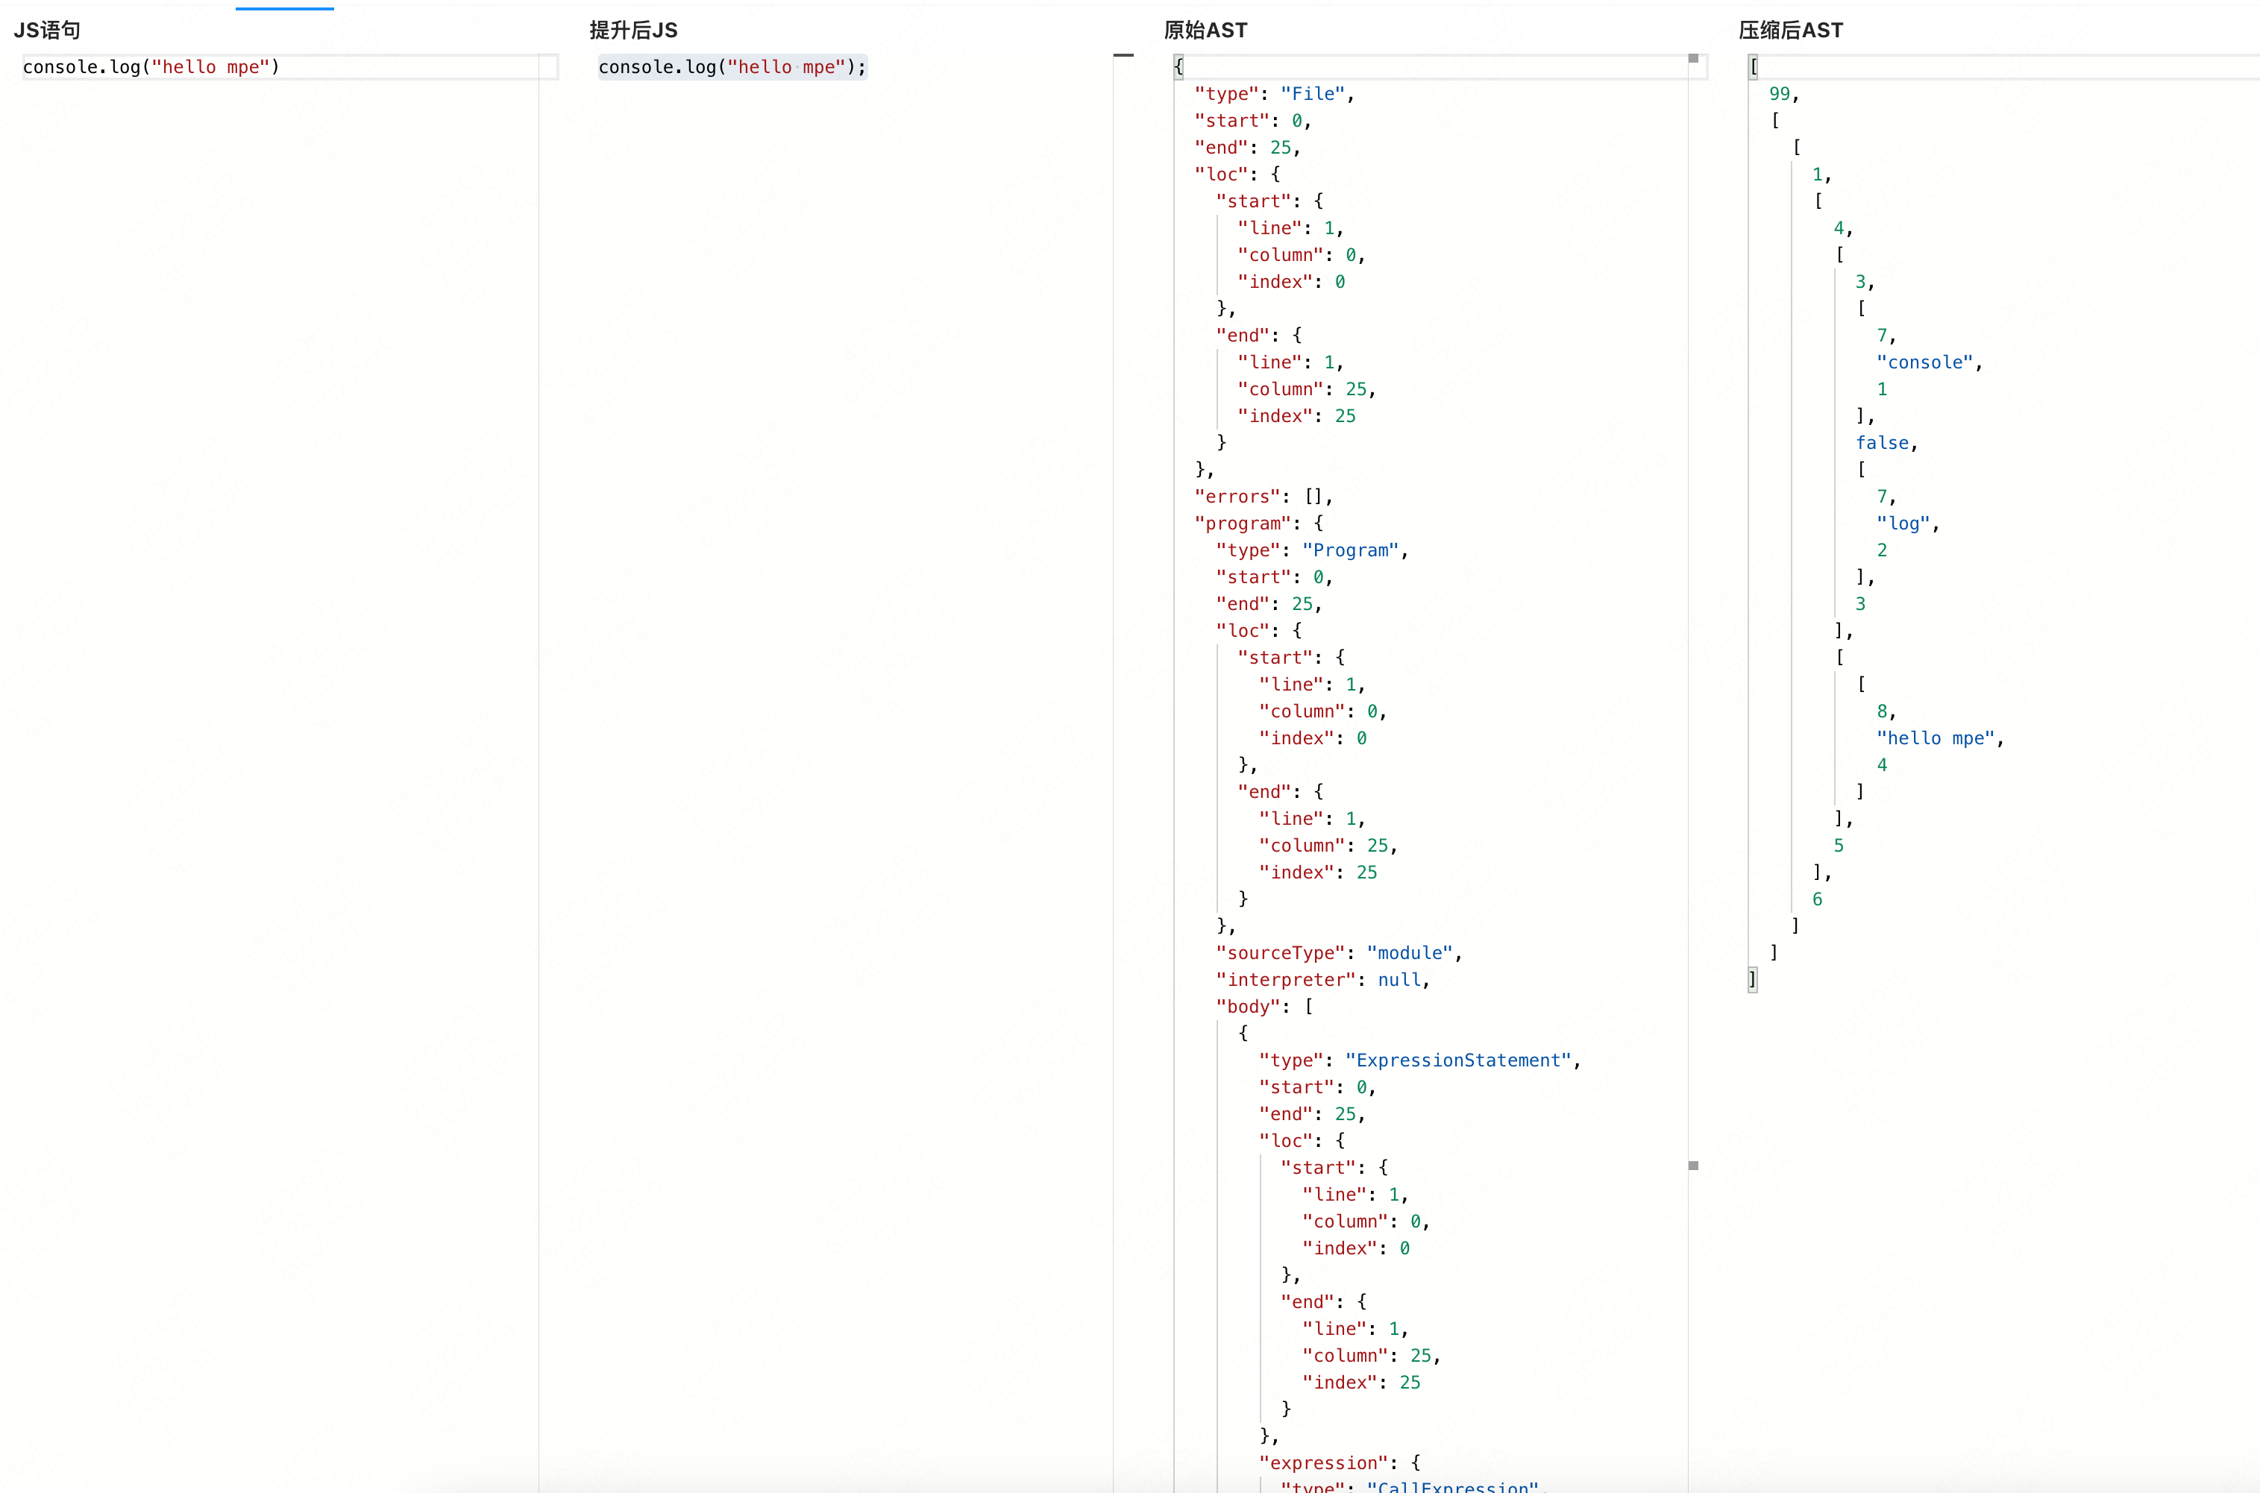The image size is (2260, 1493).
Task: Click the "program": { line
Action: 1259,523
